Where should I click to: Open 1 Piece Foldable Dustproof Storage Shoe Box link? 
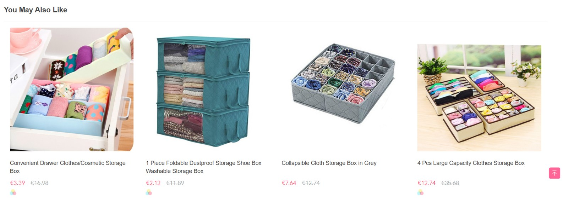pyautogui.click(x=203, y=167)
